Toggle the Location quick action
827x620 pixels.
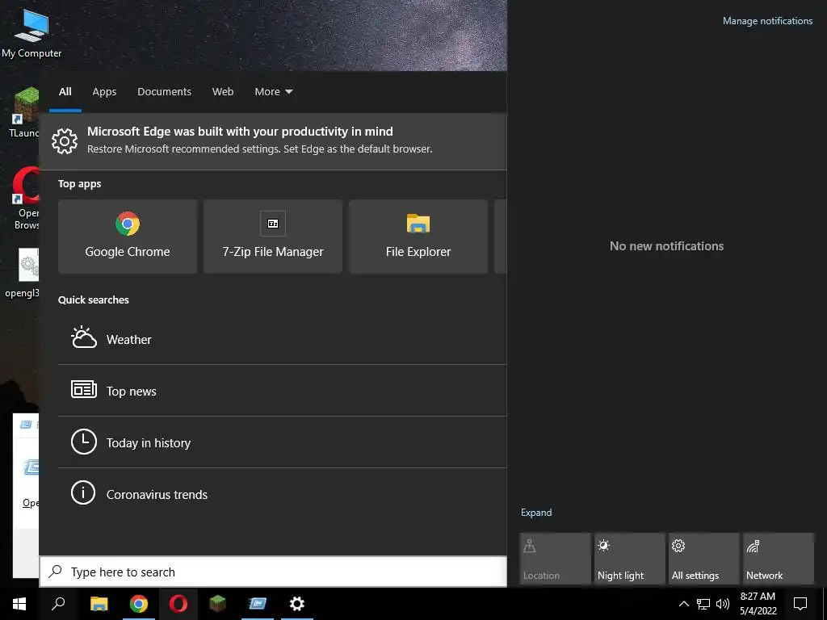click(x=555, y=559)
